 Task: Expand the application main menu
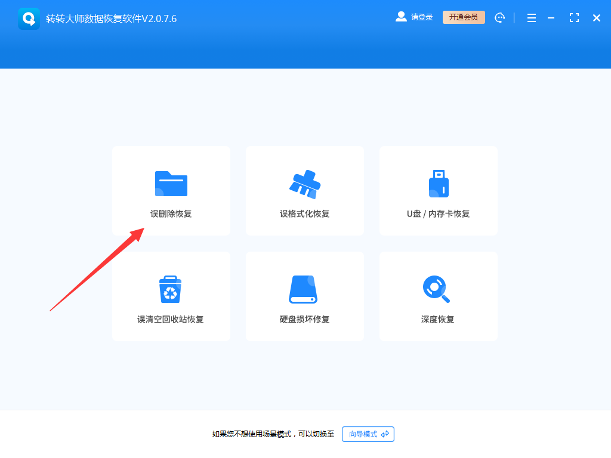pyautogui.click(x=531, y=17)
